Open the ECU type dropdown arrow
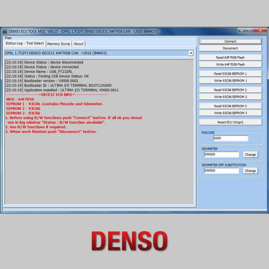 [x=191, y=53]
